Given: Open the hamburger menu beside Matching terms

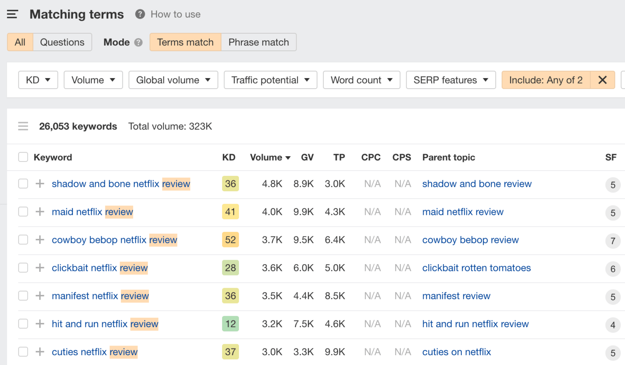Looking at the screenshot, I should coord(13,14).
